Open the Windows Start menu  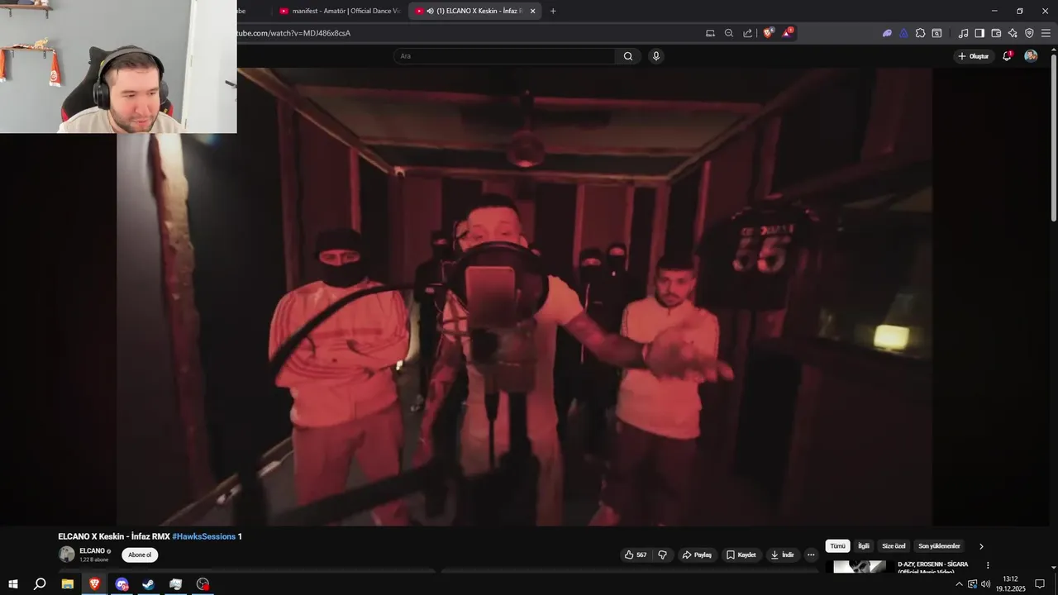13,584
